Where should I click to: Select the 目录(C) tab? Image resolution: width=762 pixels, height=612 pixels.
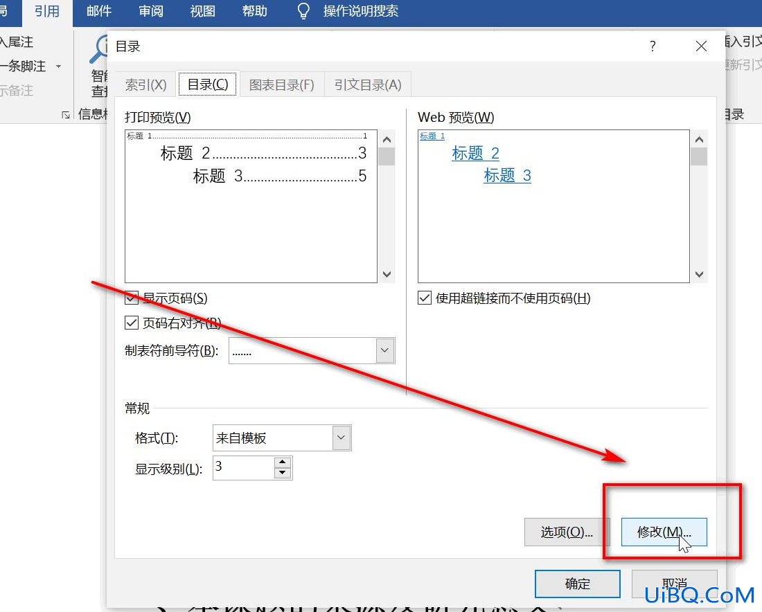[208, 84]
